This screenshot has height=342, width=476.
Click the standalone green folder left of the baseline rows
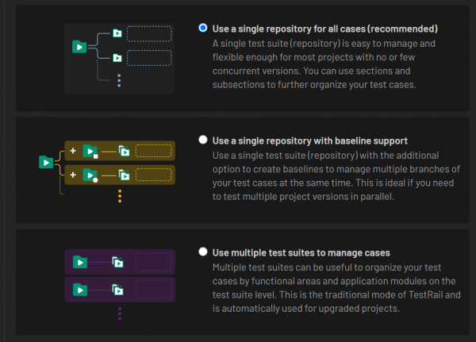pos(46,163)
